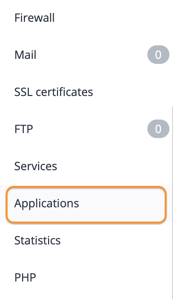Open the Services section
Viewport: 173px width, 299px height.
[86, 166]
